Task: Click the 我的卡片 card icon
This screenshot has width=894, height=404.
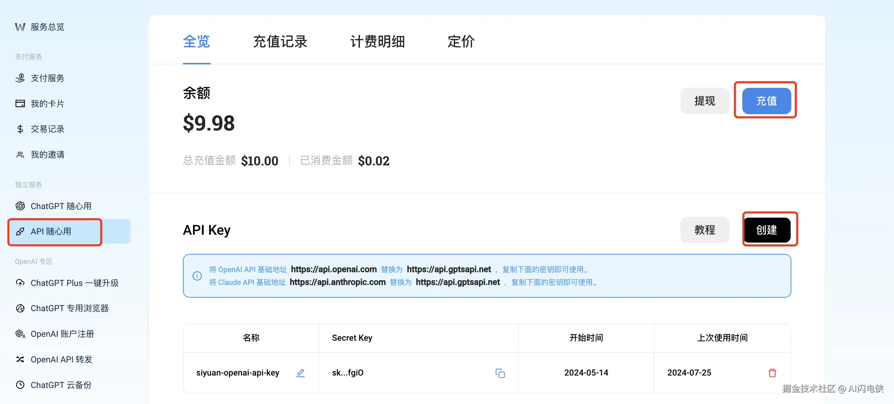Action: [20, 103]
